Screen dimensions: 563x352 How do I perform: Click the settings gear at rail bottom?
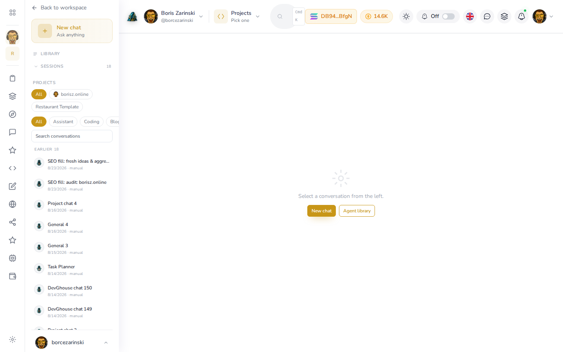coord(13,339)
